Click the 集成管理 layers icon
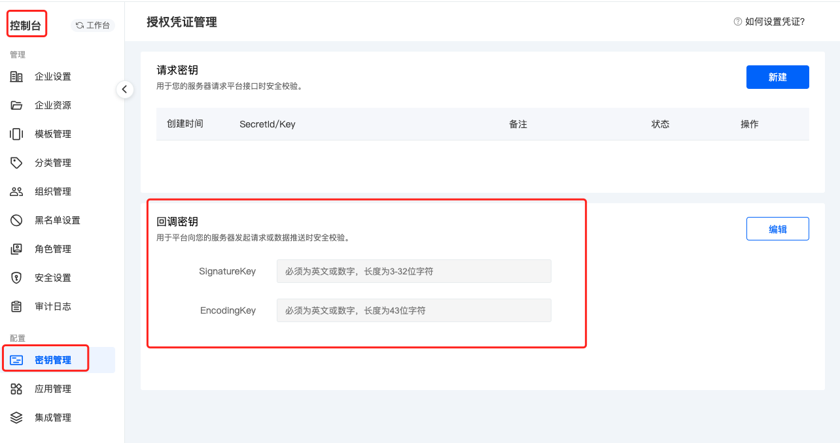840x443 pixels. point(16,418)
